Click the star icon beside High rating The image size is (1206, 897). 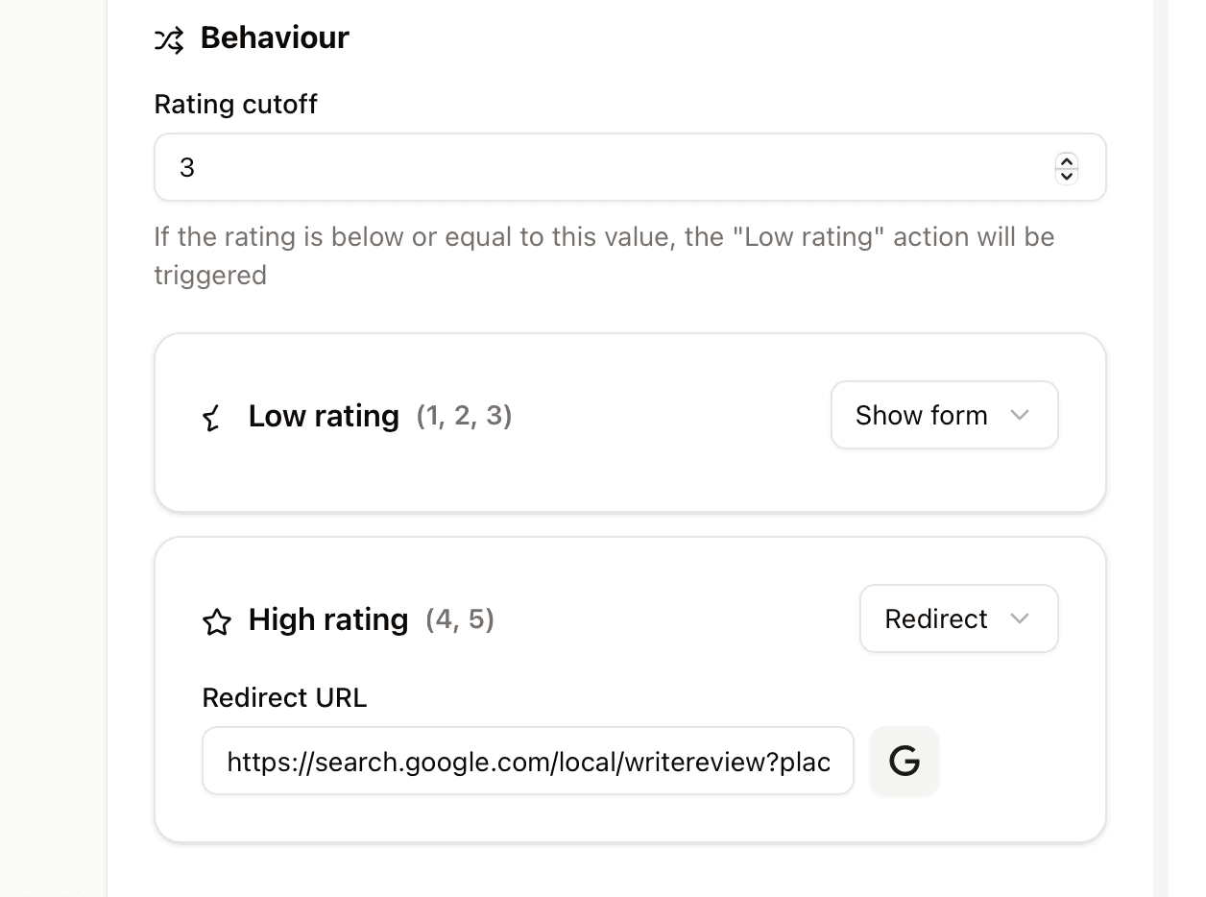217,621
